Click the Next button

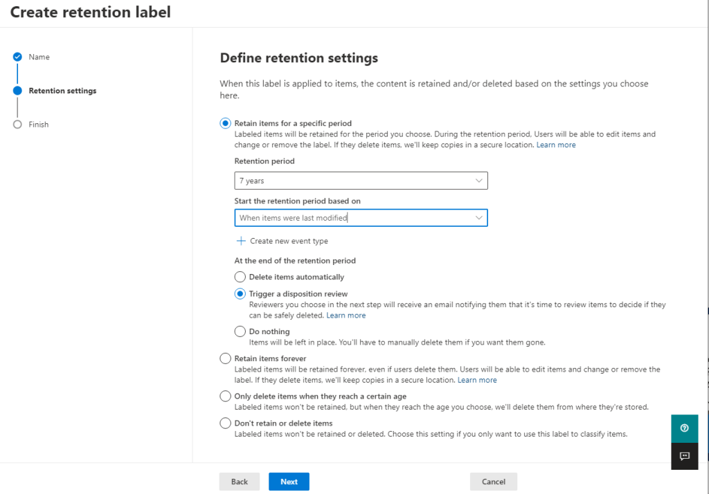(x=289, y=482)
